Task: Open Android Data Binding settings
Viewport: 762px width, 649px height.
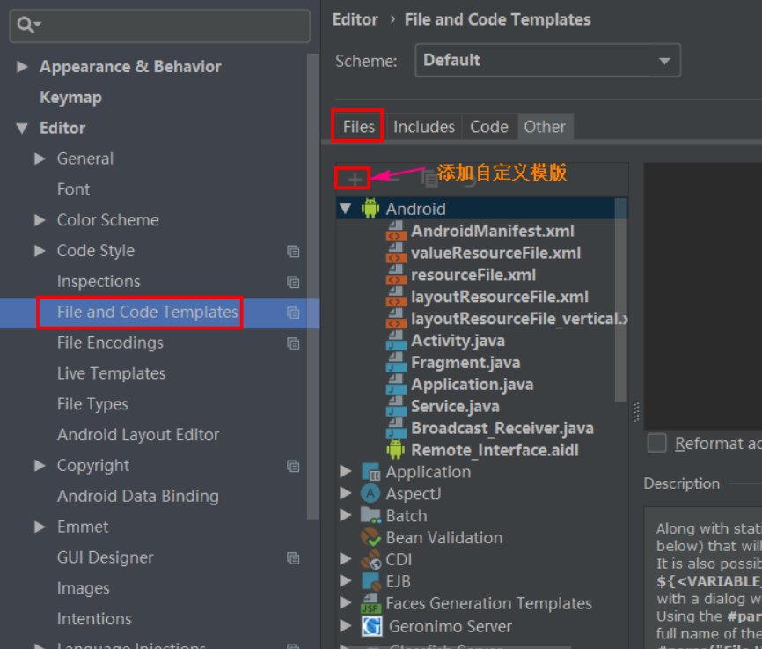Action: [138, 497]
